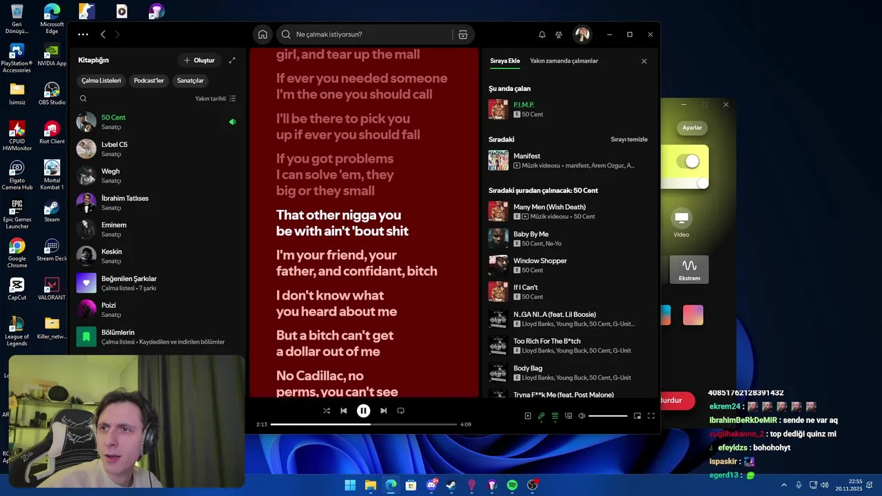
Task: Click the Browse icon in the search bar
Action: [x=463, y=34]
